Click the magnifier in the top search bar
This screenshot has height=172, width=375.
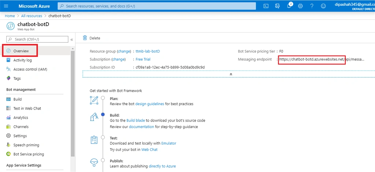(x=62, y=6)
